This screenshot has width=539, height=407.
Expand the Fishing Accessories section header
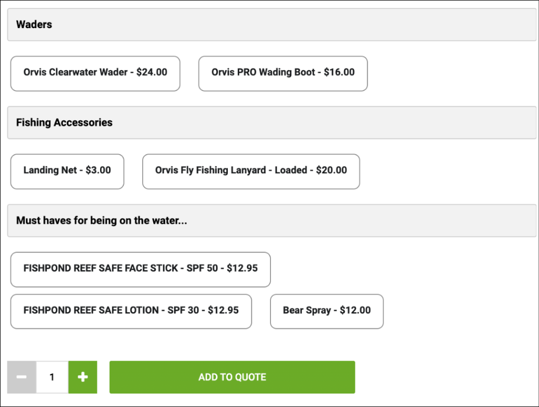[x=272, y=123]
